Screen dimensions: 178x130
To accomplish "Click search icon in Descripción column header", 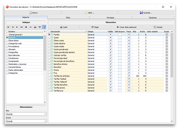I will coord(85,31).
